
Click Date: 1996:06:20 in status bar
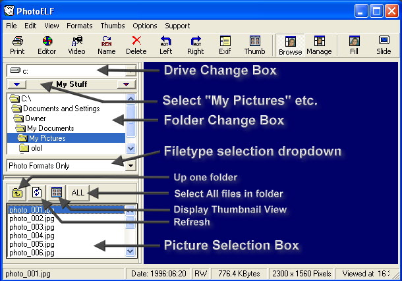click(158, 274)
